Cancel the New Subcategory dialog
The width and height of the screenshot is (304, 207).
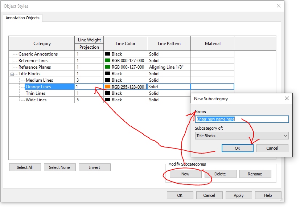[272, 148]
